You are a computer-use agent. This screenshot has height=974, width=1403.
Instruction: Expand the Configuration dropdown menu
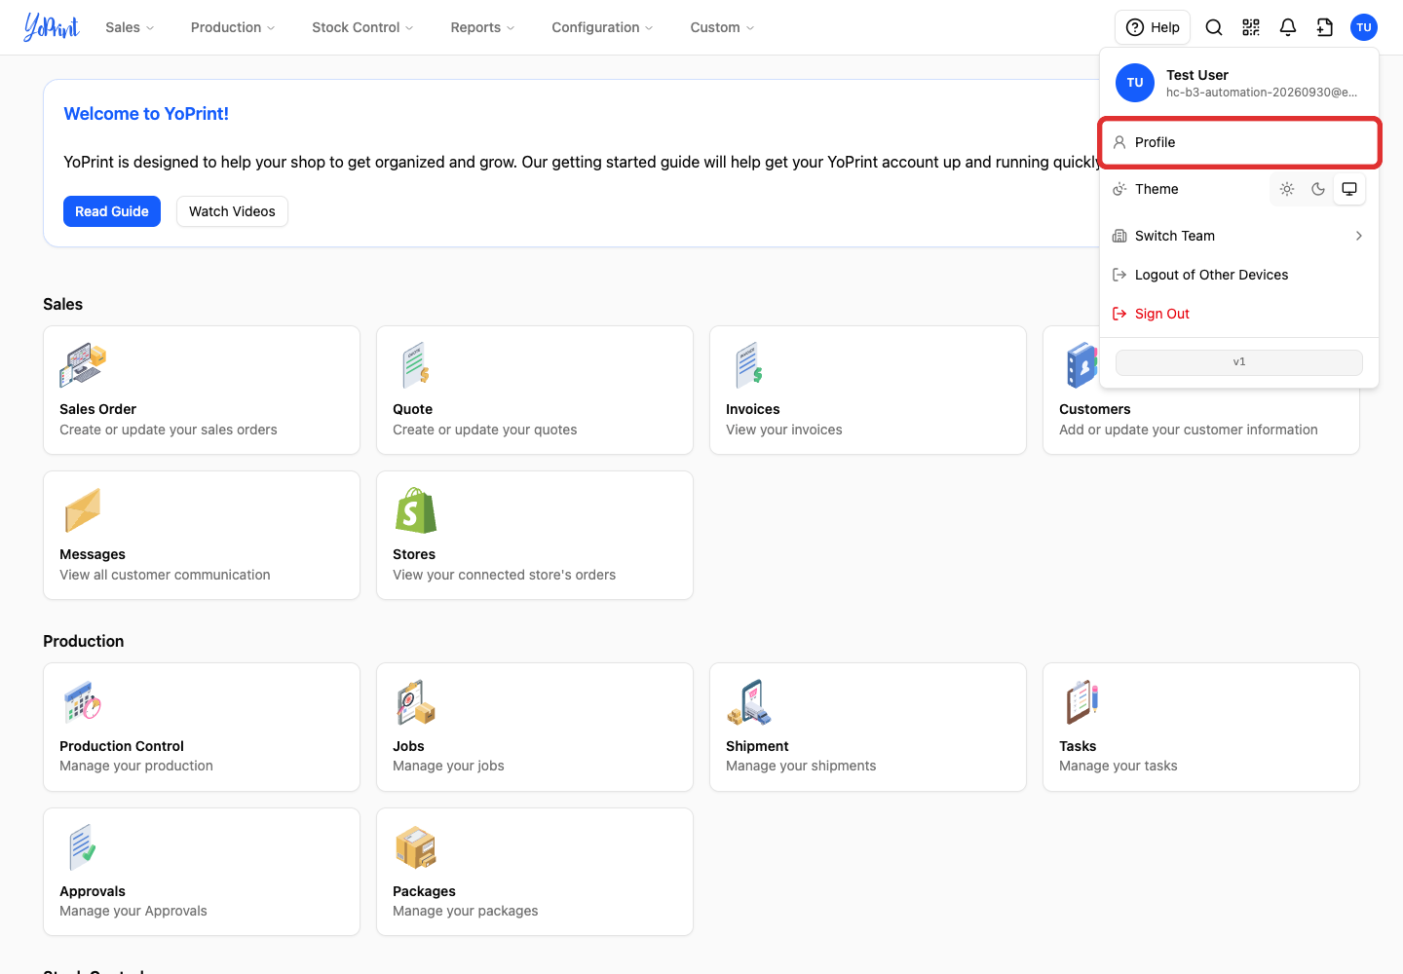click(x=602, y=27)
